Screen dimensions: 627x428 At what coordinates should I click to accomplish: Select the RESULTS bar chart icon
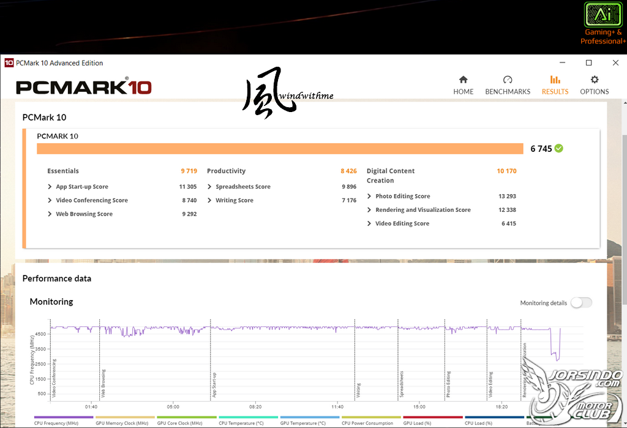(x=555, y=80)
